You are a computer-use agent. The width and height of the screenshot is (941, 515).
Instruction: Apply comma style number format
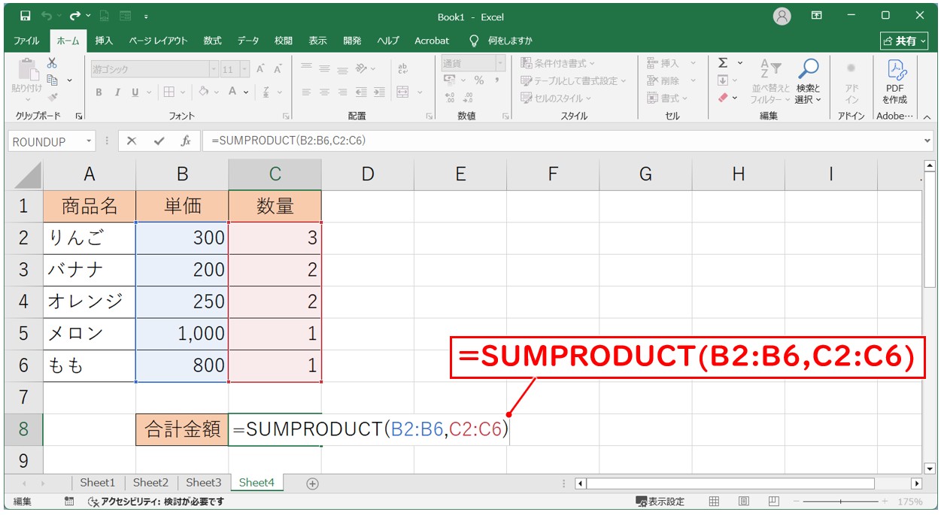tap(496, 80)
